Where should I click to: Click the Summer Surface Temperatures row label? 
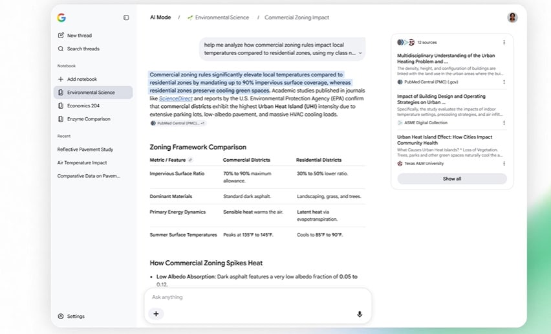point(184,235)
